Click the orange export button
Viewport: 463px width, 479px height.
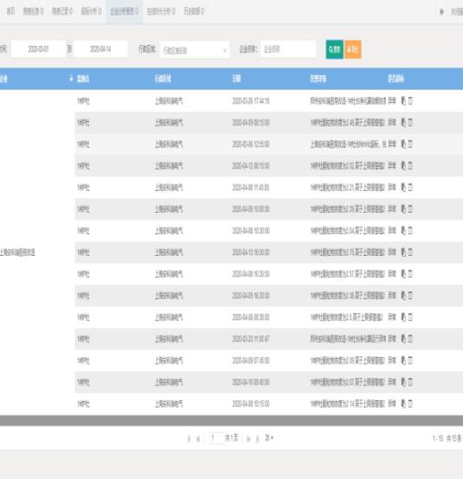[x=352, y=49]
